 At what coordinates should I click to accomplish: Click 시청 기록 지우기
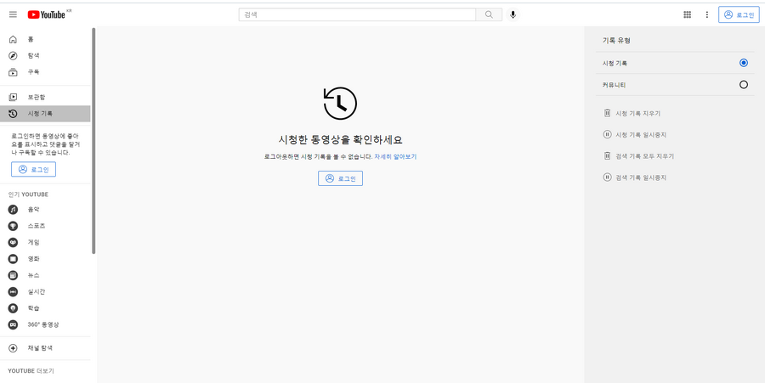click(632, 113)
